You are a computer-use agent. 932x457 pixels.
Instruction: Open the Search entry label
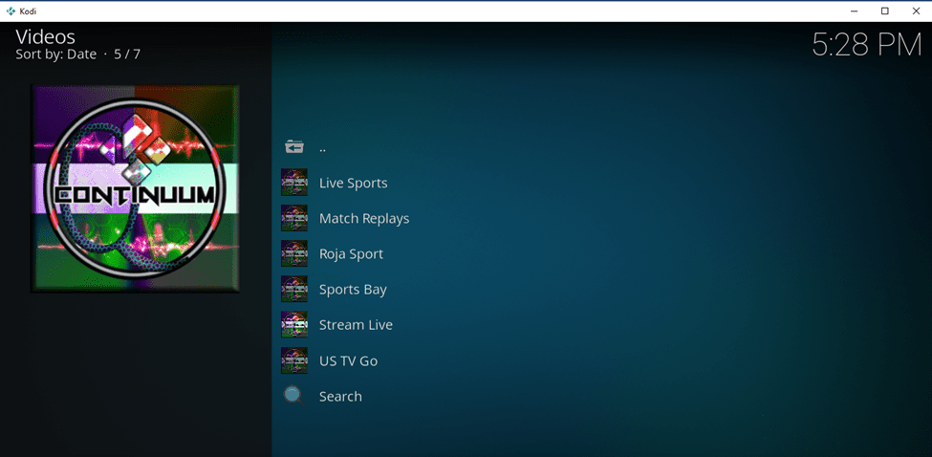pyautogui.click(x=340, y=397)
